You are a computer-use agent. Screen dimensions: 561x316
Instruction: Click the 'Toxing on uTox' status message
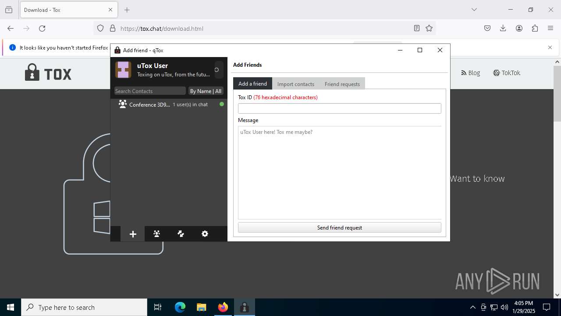[x=174, y=75]
